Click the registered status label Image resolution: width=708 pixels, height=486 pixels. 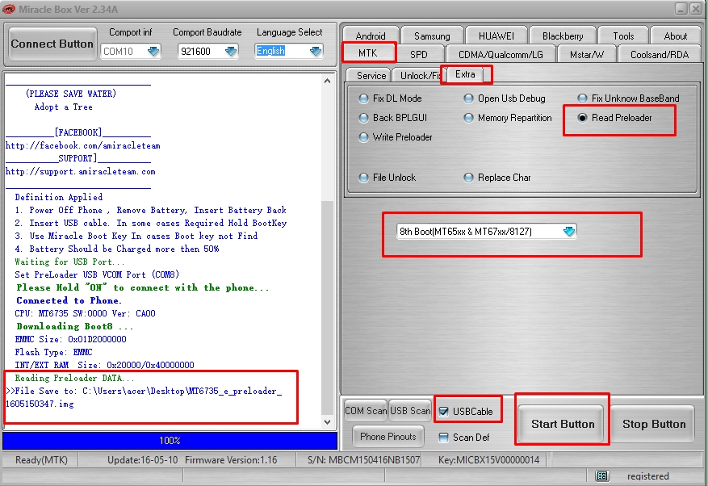[648, 476]
